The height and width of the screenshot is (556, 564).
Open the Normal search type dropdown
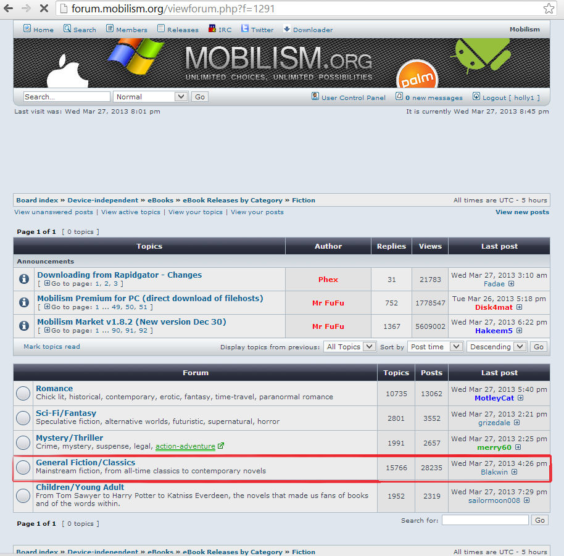coord(151,97)
